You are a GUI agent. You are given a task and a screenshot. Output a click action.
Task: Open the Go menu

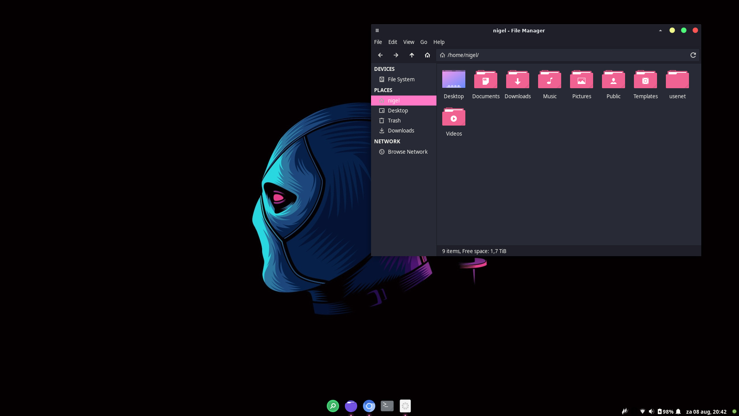click(x=423, y=42)
